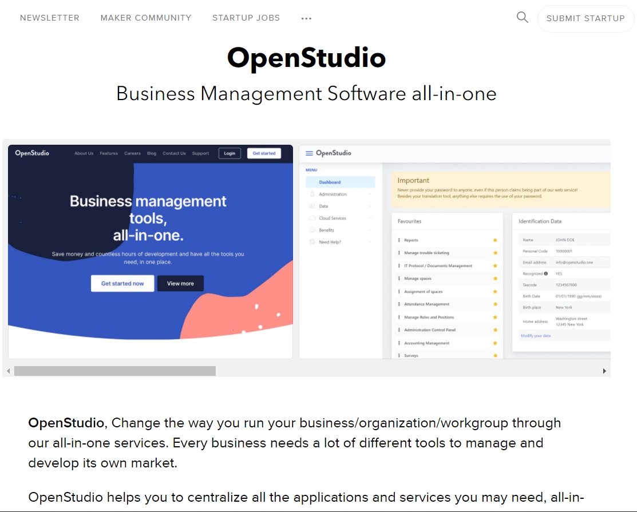Click the Surveys favourites entry
This screenshot has height=512, width=637.
pyautogui.click(x=411, y=356)
